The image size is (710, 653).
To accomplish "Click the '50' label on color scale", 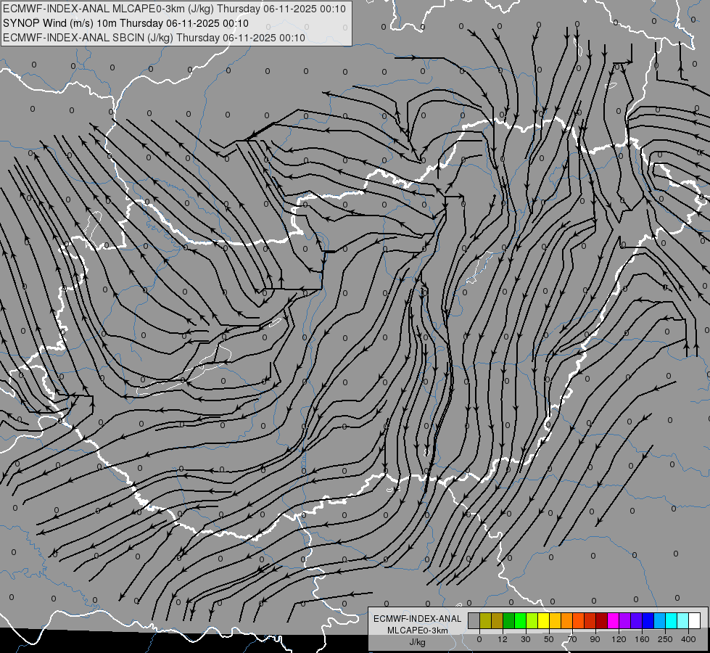I will click(x=549, y=639).
